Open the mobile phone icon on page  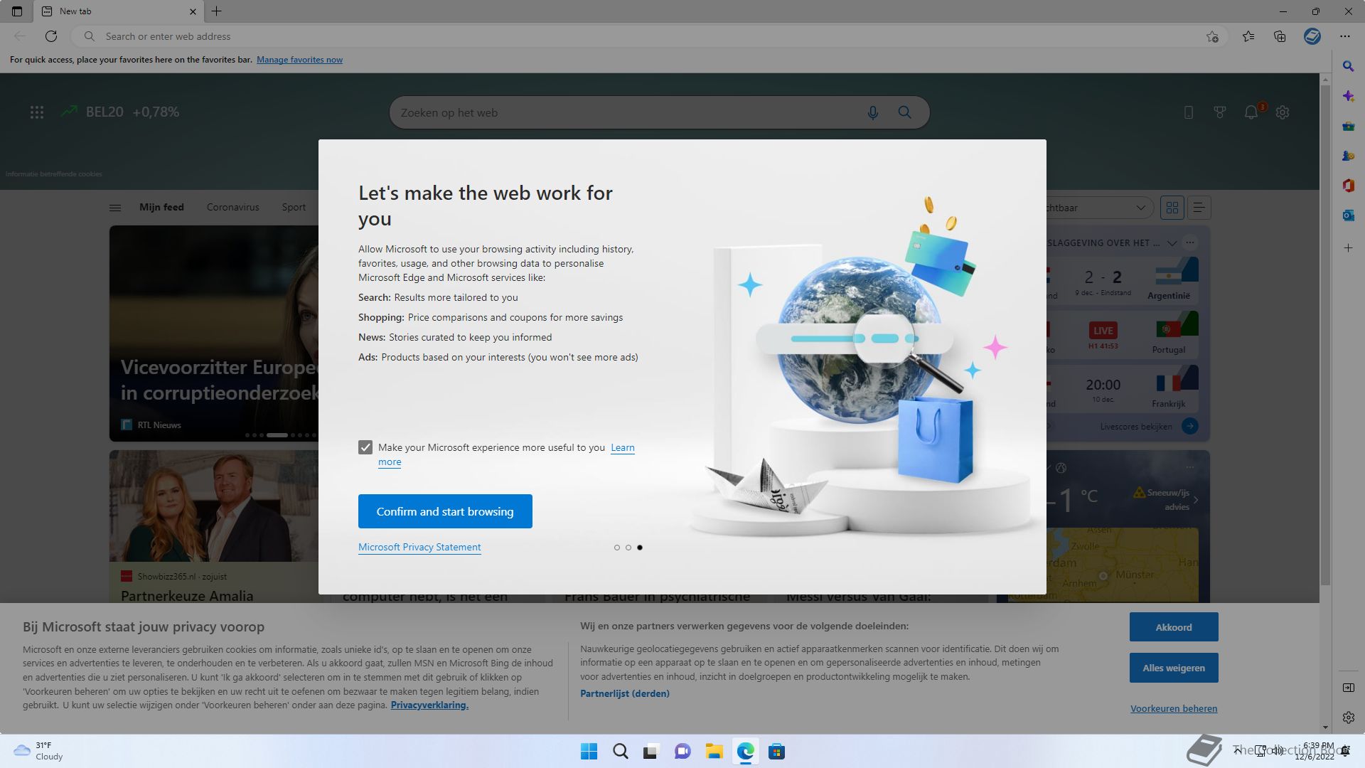coord(1188,112)
